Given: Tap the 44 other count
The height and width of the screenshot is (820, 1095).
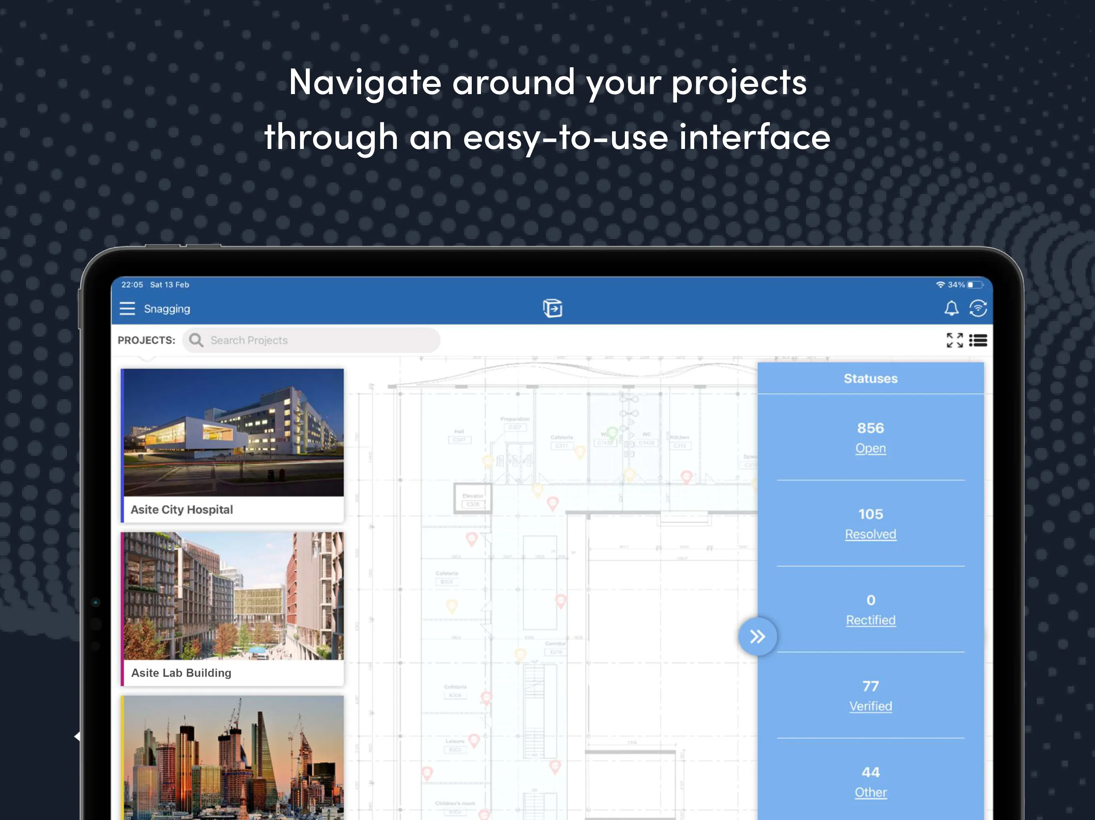Looking at the screenshot, I should click(871, 772).
